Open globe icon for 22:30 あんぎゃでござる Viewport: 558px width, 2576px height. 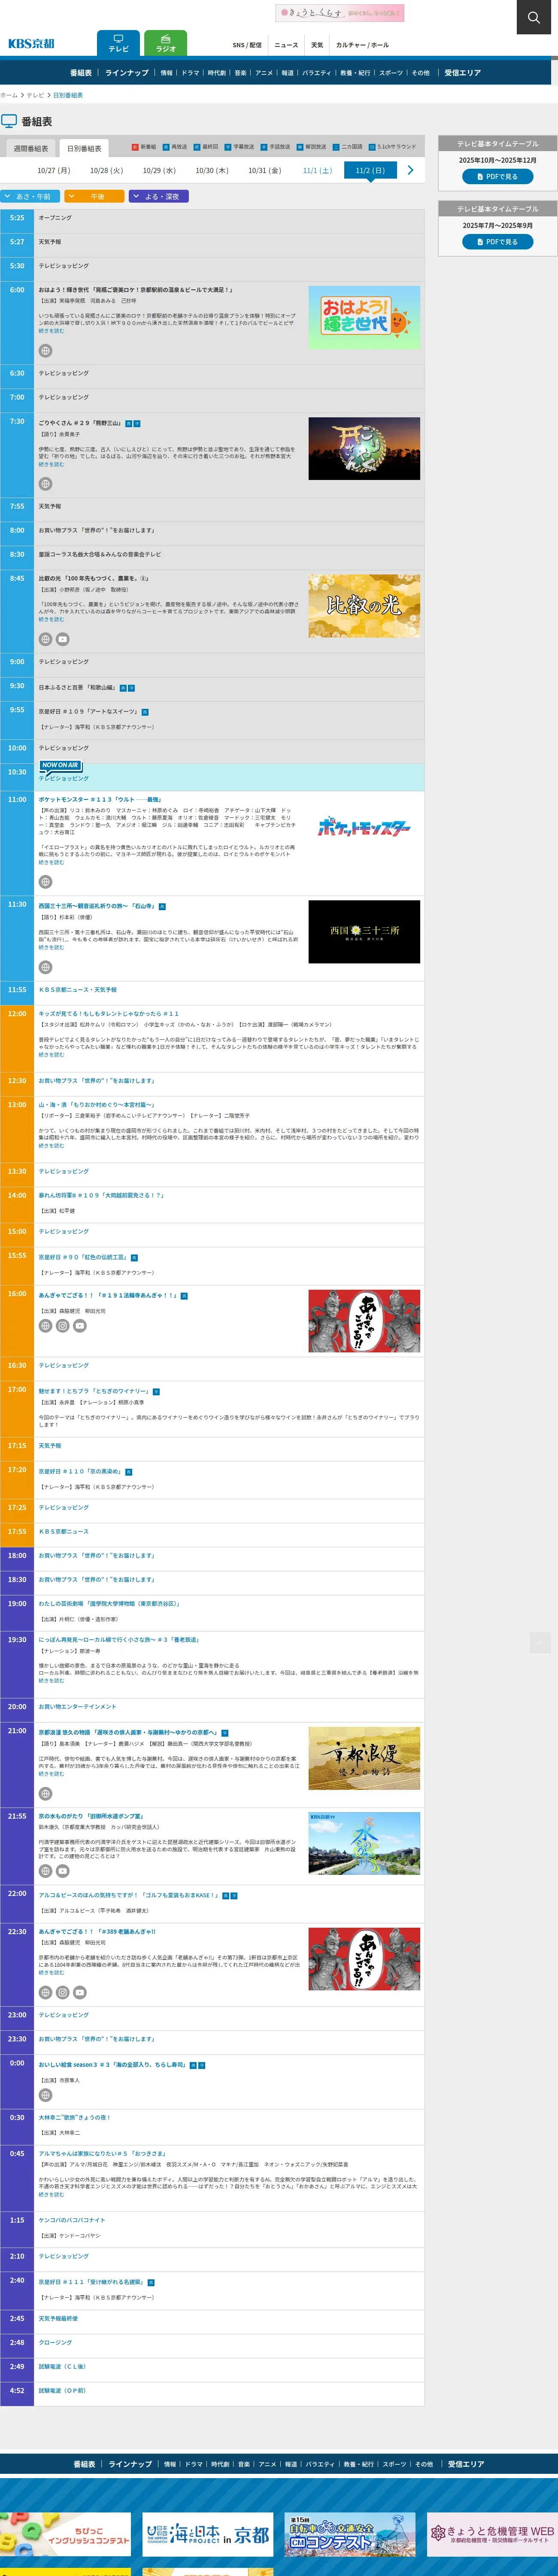pyautogui.click(x=45, y=1992)
